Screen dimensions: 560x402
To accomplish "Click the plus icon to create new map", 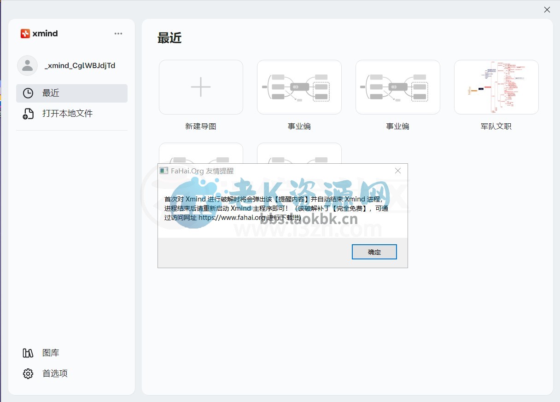I will click(x=201, y=86).
